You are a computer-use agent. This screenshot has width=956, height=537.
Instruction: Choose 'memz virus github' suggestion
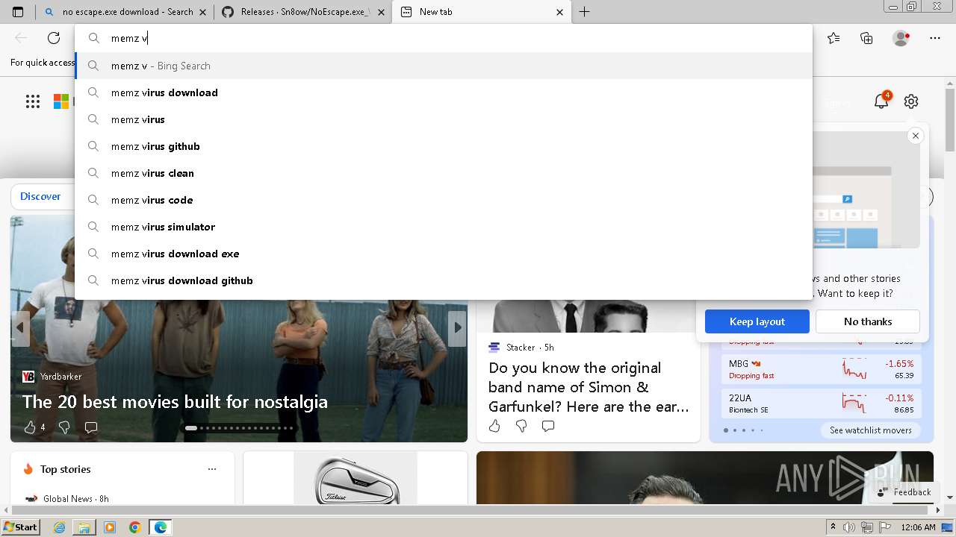pyautogui.click(x=444, y=146)
